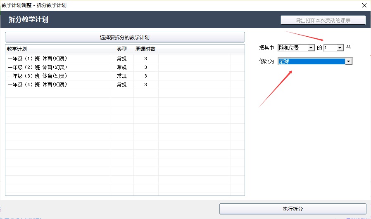This screenshot has width=371, height=219.
Task: Select 一年级（1）班 体育(幻灵) plan name
Action: pos(37,59)
